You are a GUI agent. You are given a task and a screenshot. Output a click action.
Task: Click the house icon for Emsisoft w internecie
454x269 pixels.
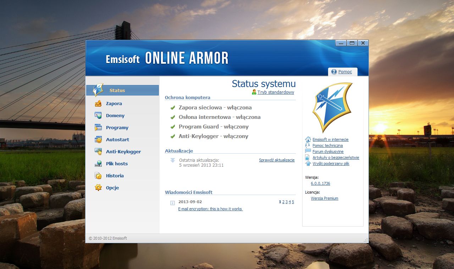click(308, 139)
